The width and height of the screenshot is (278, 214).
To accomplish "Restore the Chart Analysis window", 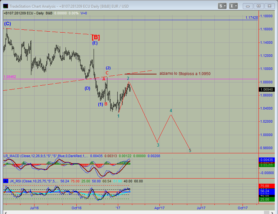I will click(x=259, y=6).
